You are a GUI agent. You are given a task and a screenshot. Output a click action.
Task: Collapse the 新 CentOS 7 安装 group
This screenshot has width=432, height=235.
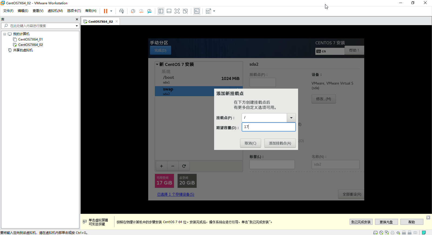[x=157, y=64]
